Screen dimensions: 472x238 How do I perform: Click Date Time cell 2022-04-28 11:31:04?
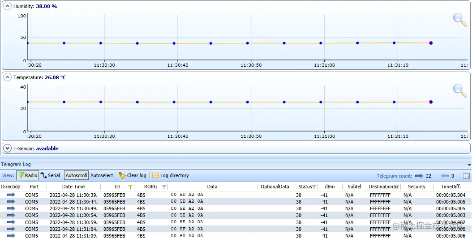point(74,229)
